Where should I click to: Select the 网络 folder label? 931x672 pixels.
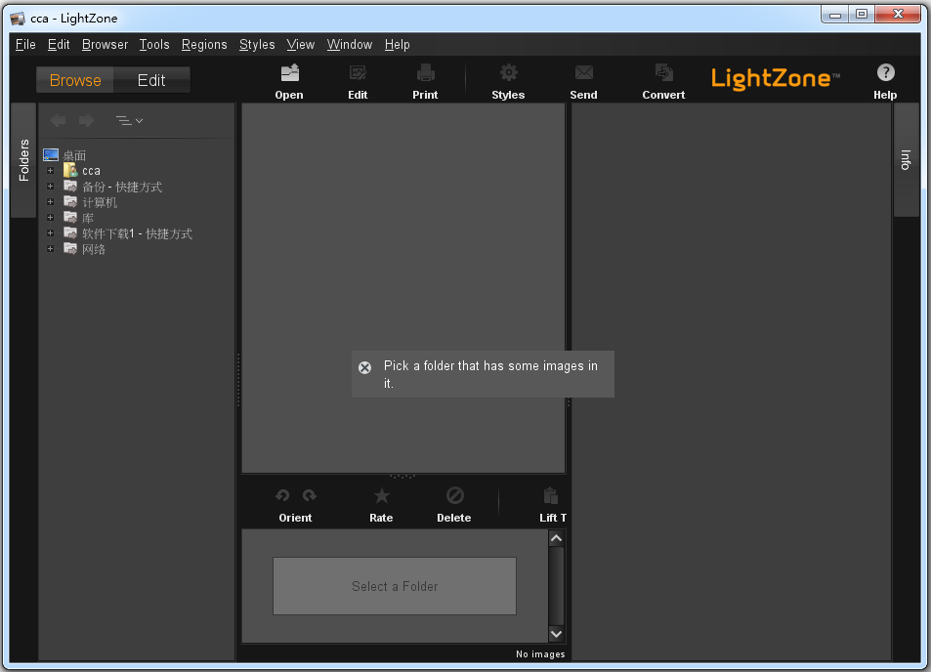[x=94, y=249]
